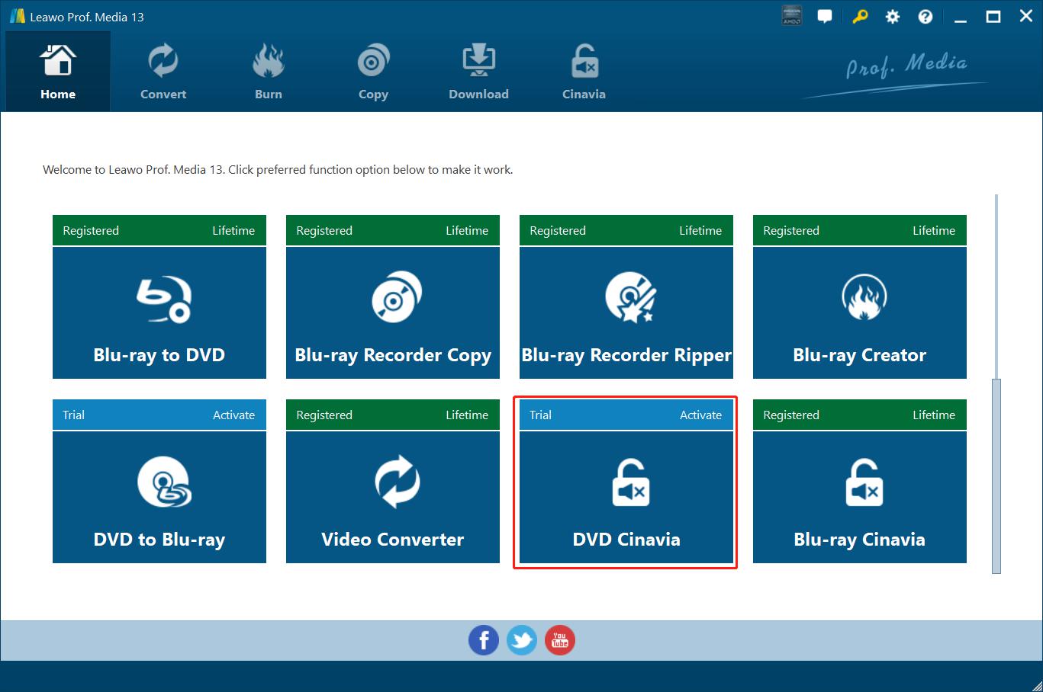
Task: Open the Blu-ray Recorder Copy tile
Action: (392, 312)
